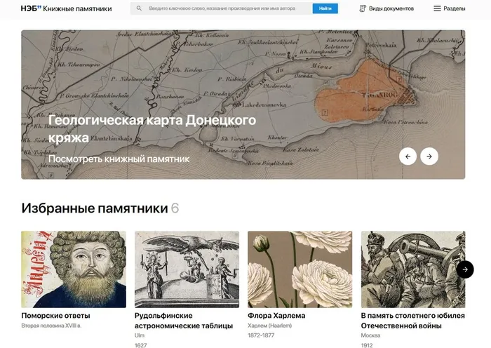Click the NЭБ Книжные памятники logo
This screenshot has height=348, width=491.
point(66,8)
